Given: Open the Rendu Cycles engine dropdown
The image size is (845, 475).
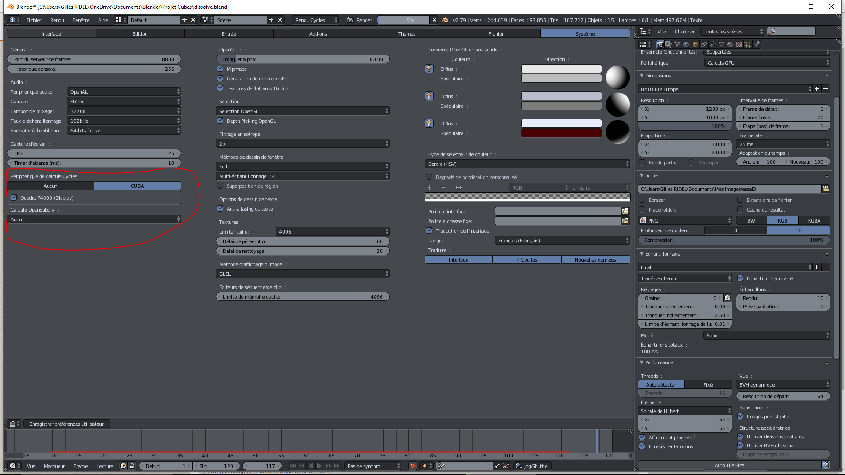Looking at the screenshot, I should click(x=315, y=20).
